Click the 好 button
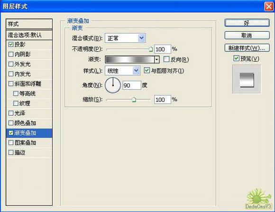 click(x=247, y=23)
